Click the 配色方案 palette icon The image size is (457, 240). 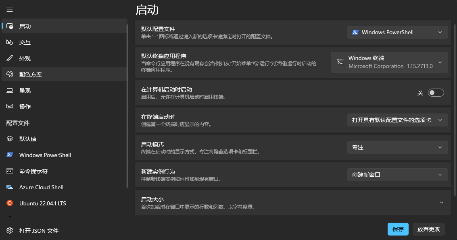pos(10,74)
